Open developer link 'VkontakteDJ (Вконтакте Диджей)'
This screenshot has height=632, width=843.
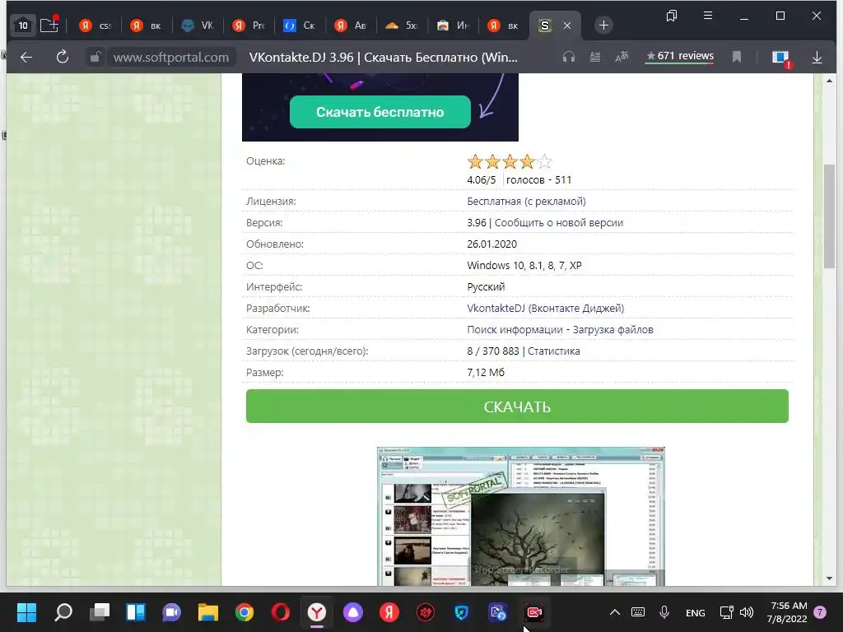[x=545, y=308]
